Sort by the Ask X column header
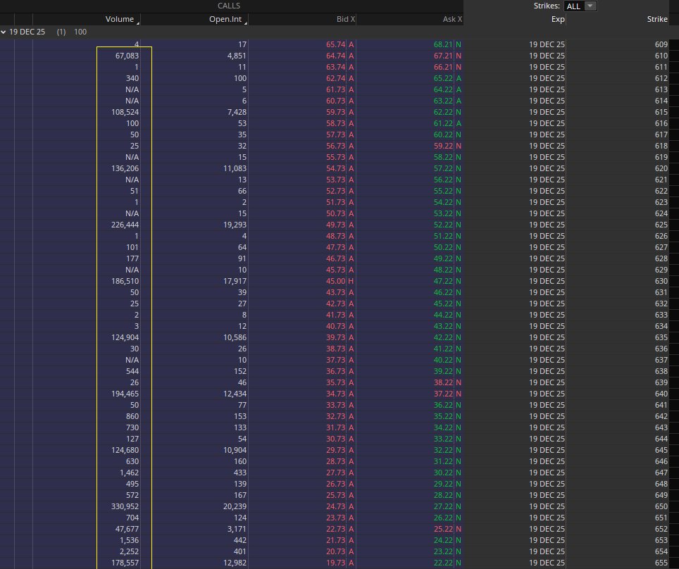The image size is (679, 569). pyautogui.click(x=451, y=19)
